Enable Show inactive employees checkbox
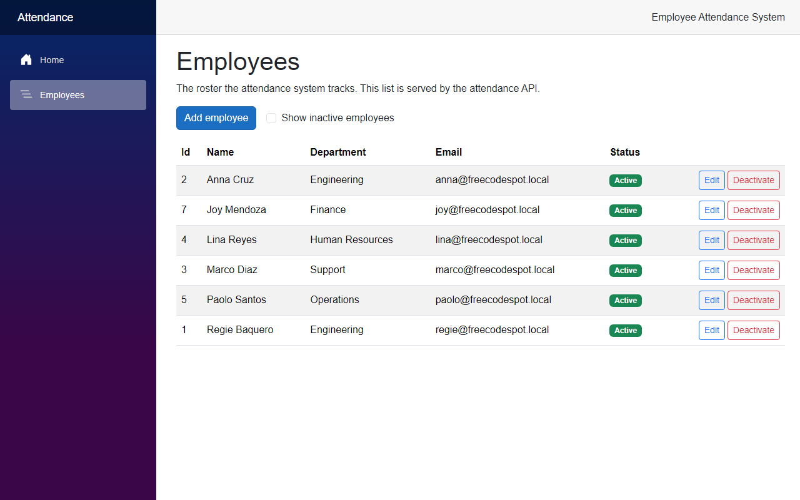Viewport: 800px width, 500px height. [x=271, y=118]
